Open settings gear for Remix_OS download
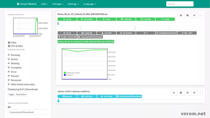210x118 pixels. pyautogui.click(x=194, y=15)
